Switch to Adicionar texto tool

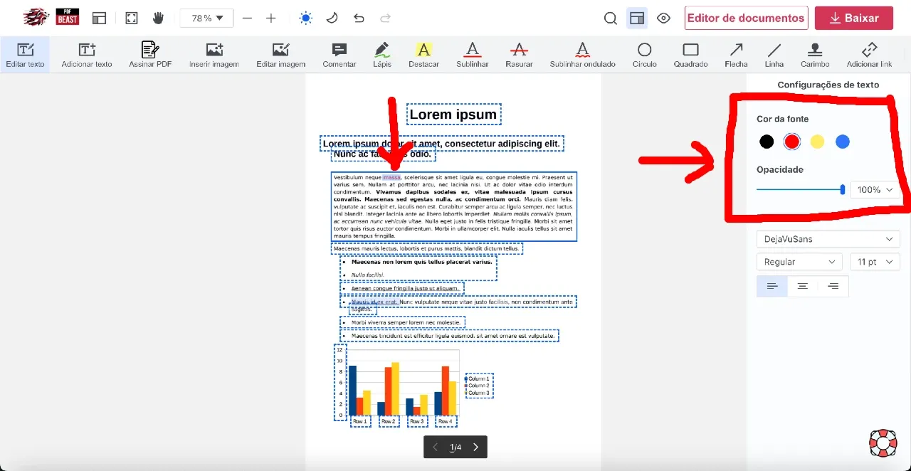point(87,54)
